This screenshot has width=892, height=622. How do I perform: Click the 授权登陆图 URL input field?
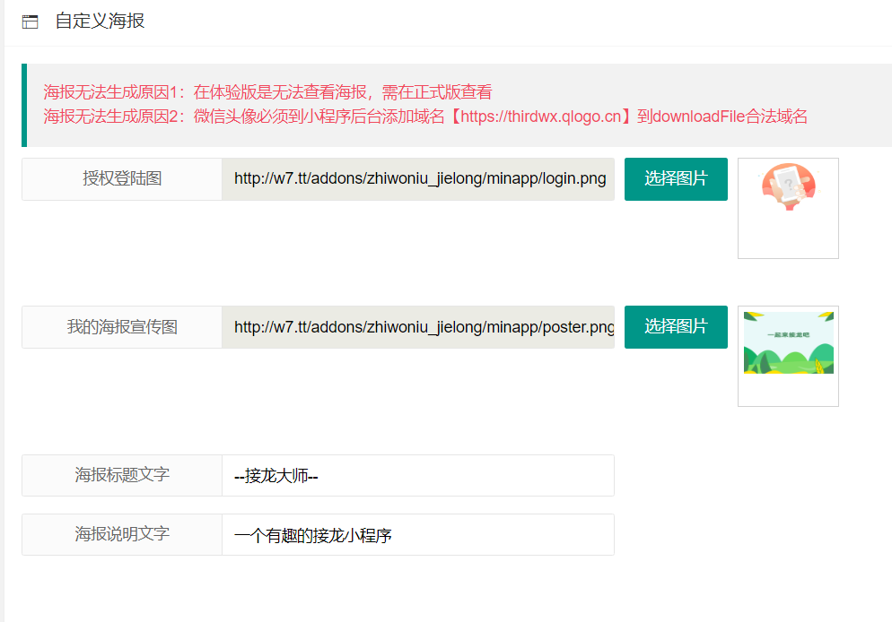[418, 179]
